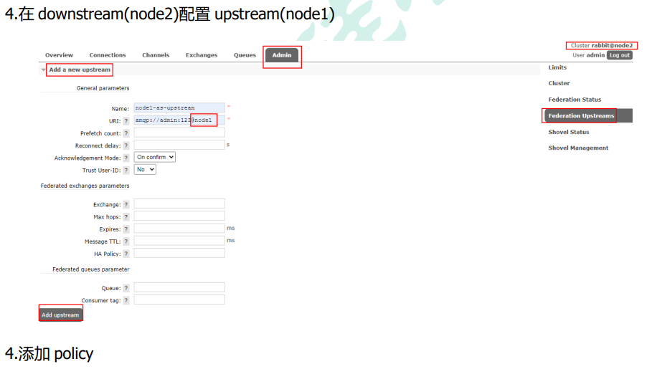This screenshot has height=369, width=657.
Task: Open the Limits admin page
Action: pos(557,67)
